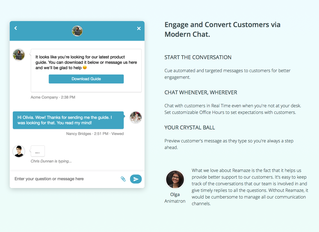Click the back arrow in chat header

point(16,28)
